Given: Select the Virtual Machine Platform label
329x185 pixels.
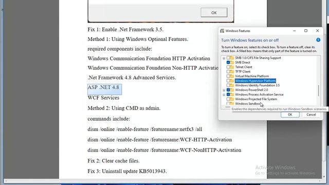Looking at the screenshot, I should [x=252, y=76].
